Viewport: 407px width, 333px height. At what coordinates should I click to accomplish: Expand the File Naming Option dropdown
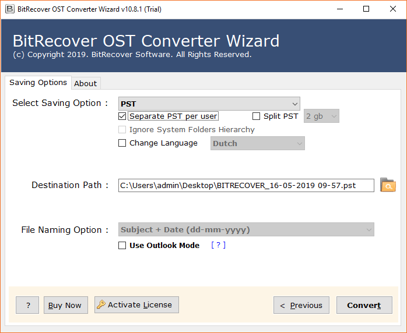pyautogui.click(x=246, y=230)
